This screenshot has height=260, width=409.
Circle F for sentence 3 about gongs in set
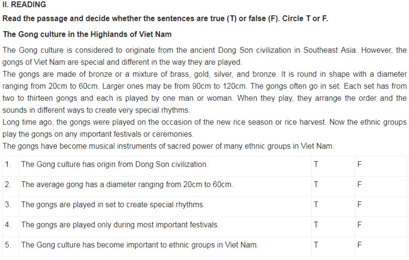(359, 205)
